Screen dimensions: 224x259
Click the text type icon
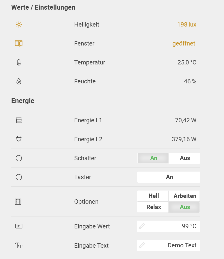(x=19, y=245)
